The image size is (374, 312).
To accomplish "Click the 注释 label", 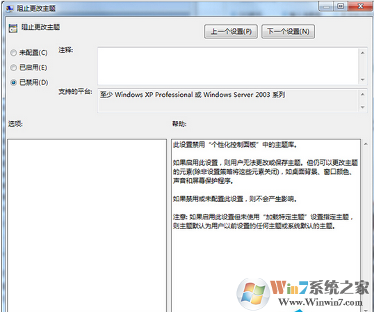I will pyautogui.click(x=65, y=50).
